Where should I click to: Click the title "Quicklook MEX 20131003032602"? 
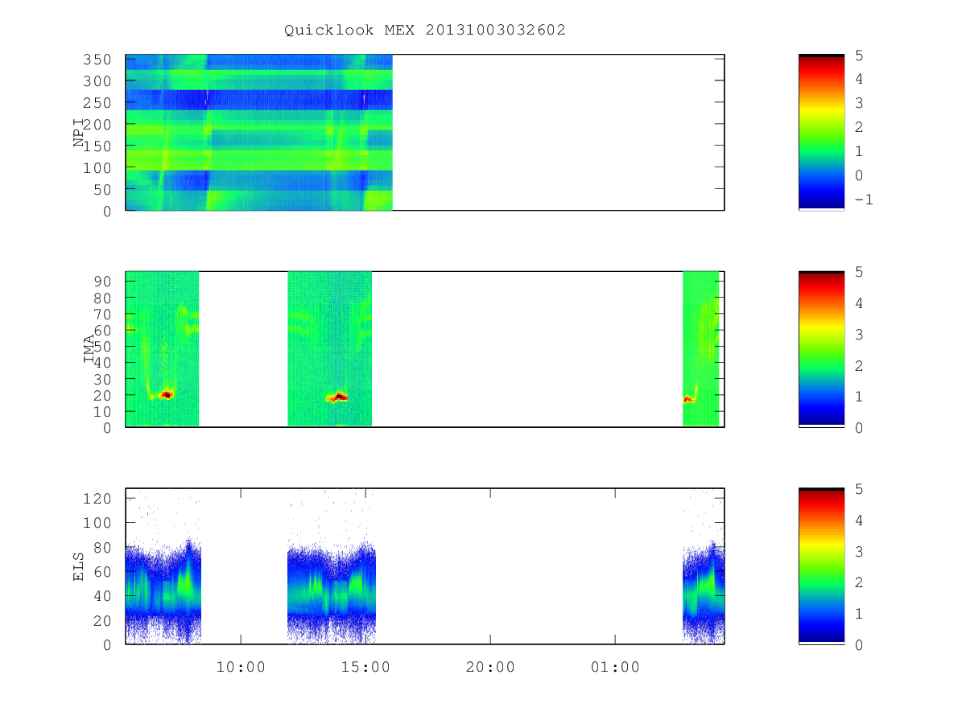pyautogui.click(x=425, y=30)
